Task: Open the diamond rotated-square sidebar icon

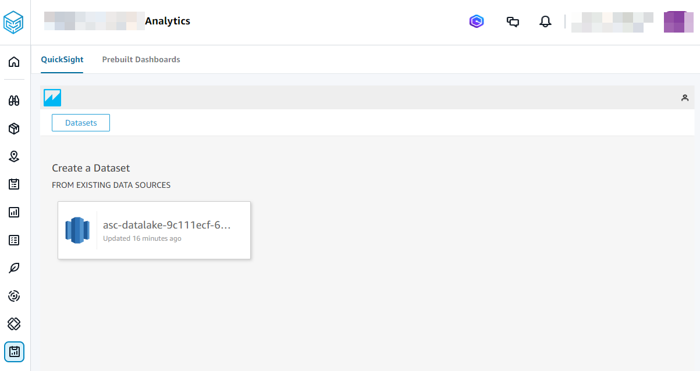Action: click(14, 324)
